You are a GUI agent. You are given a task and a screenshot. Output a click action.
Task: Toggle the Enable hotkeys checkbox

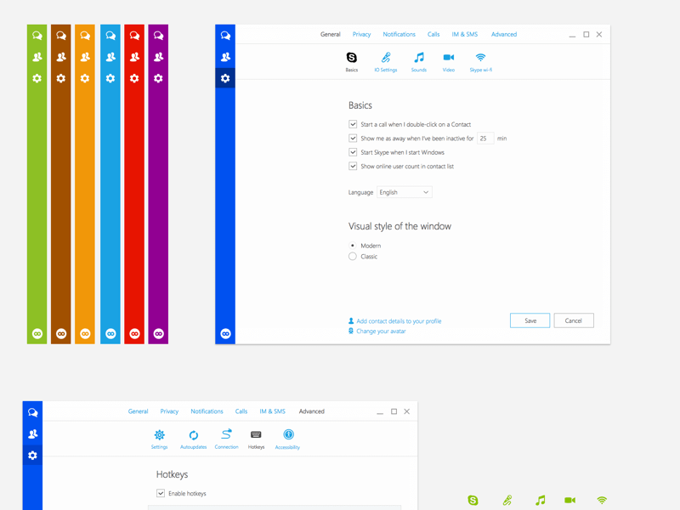161,493
